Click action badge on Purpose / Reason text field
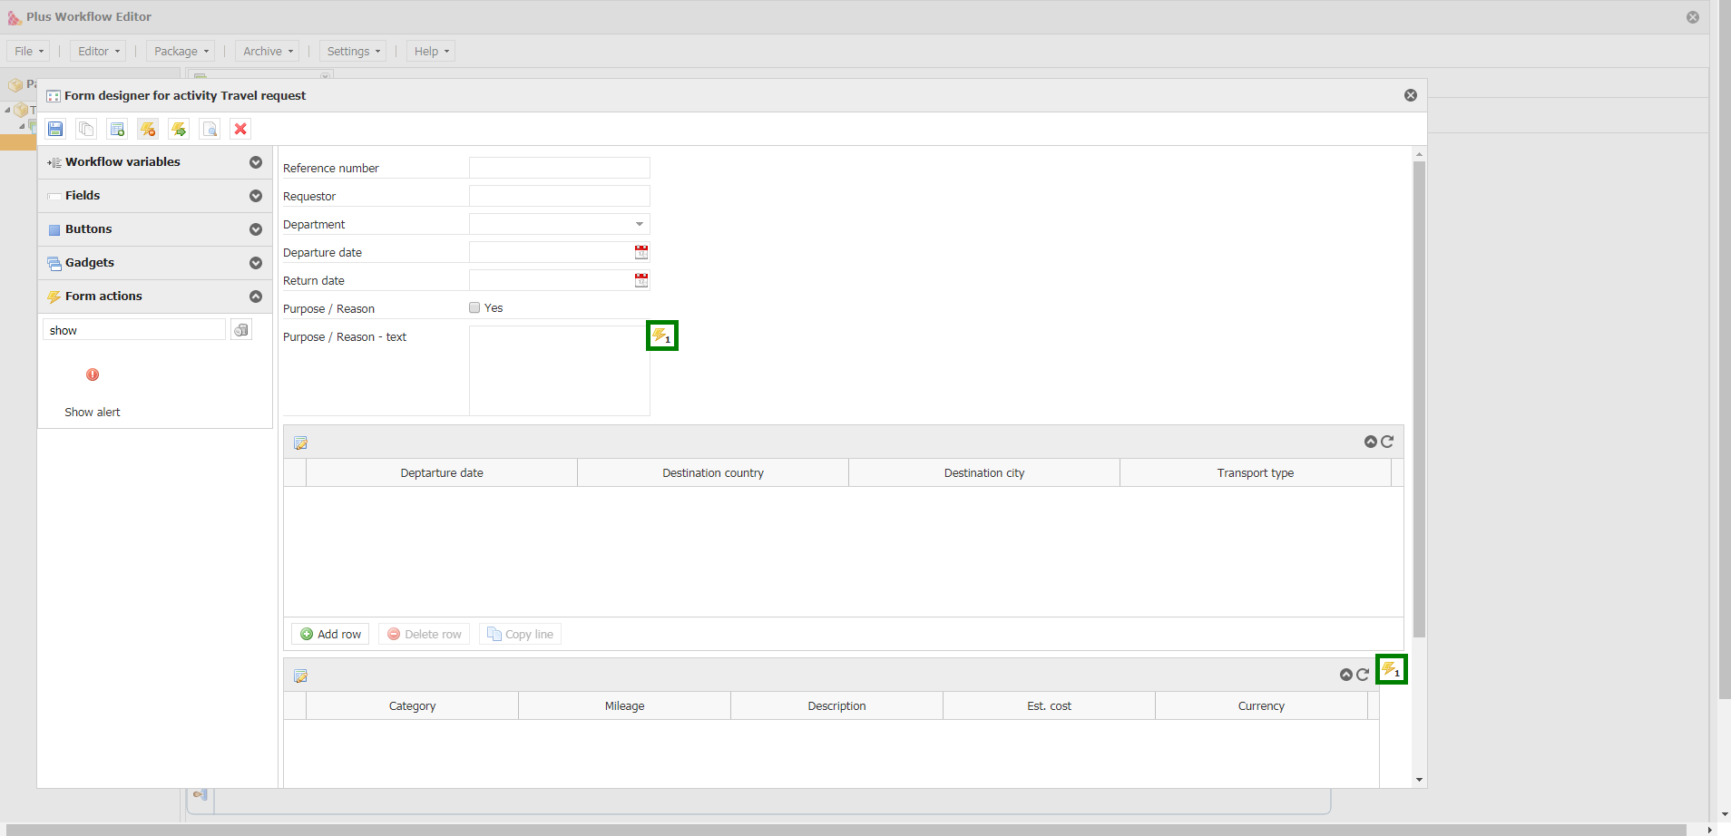The width and height of the screenshot is (1731, 836). click(661, 335)
